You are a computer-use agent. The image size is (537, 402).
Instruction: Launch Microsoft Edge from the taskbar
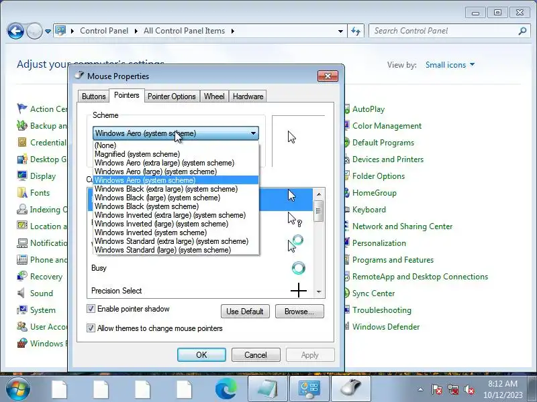tap(226, 389)
